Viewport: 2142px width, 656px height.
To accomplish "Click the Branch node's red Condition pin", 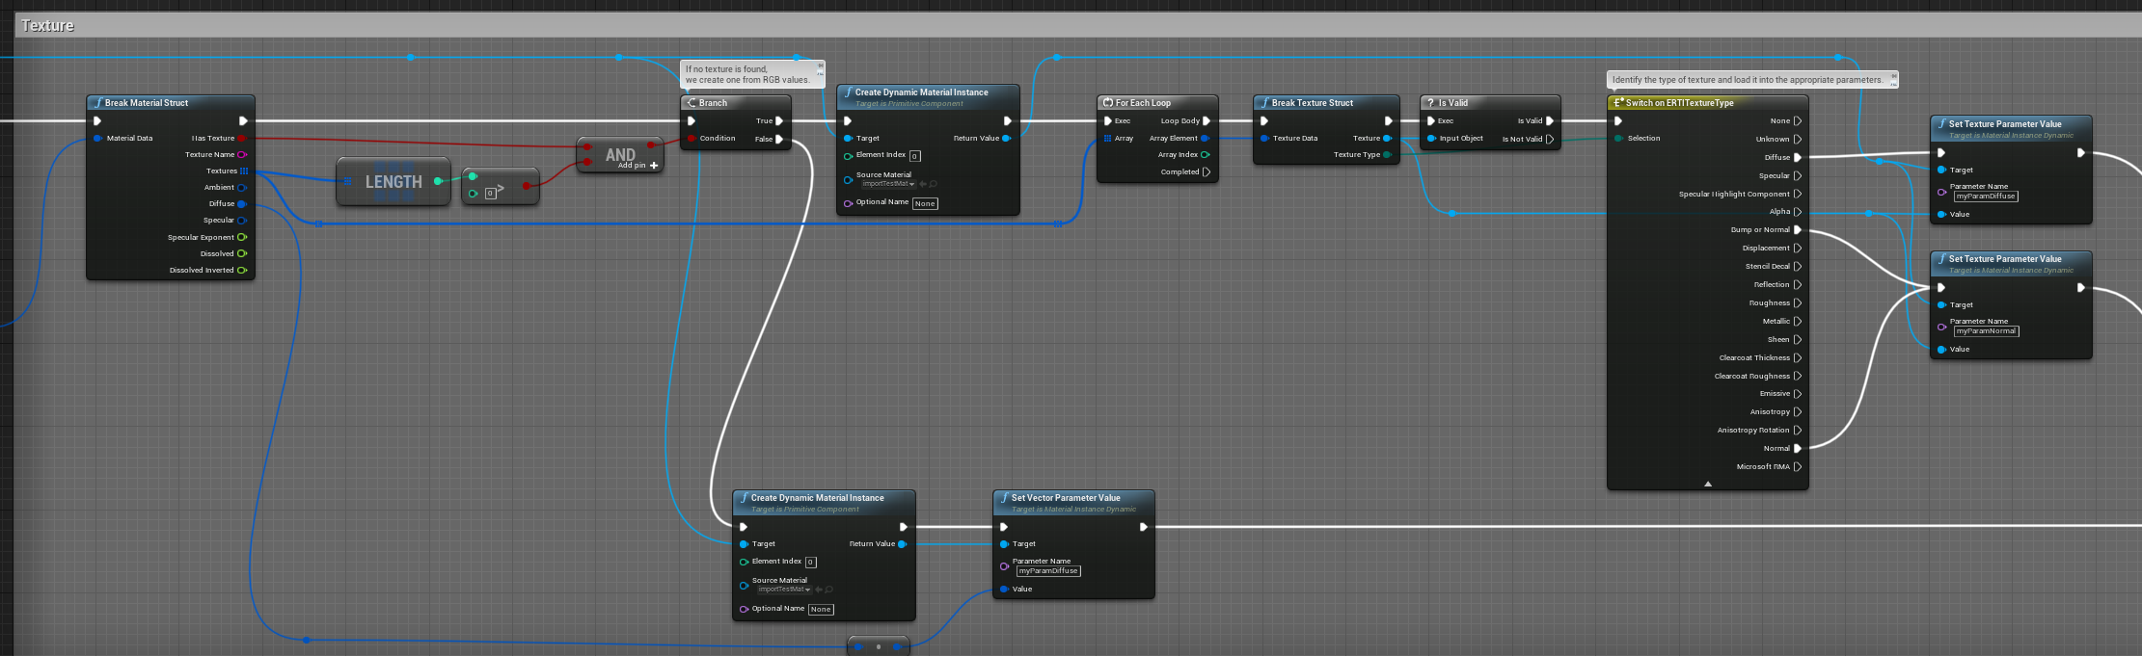I will (x=691, y=139).
